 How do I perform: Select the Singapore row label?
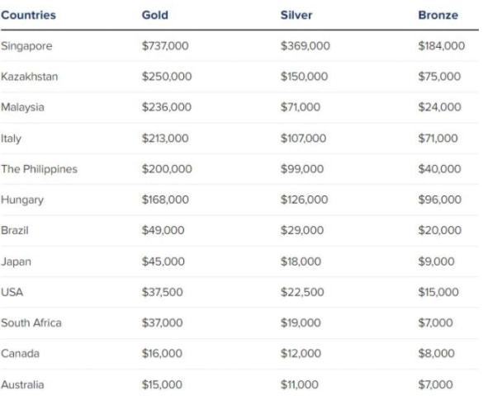tap(26, 46)
